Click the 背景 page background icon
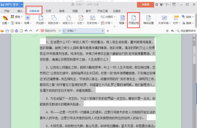The width and height of the screenshot is (197, 128). [x=123, y=18]
